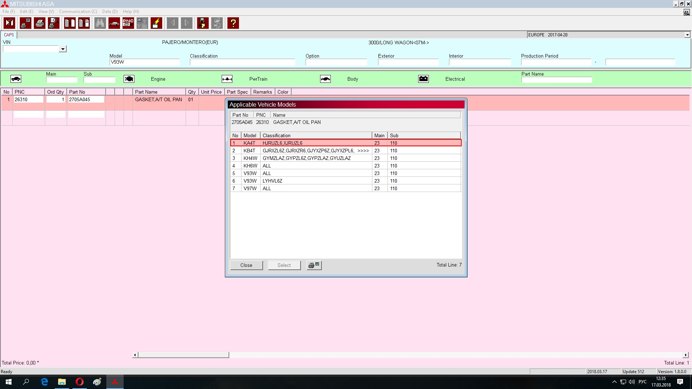This screenshot has height=389, width=692.
Task: Open print preview with magnifier icon
Action: pos(54,23)
